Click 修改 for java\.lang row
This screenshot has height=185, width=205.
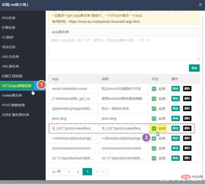click(176, 118)
